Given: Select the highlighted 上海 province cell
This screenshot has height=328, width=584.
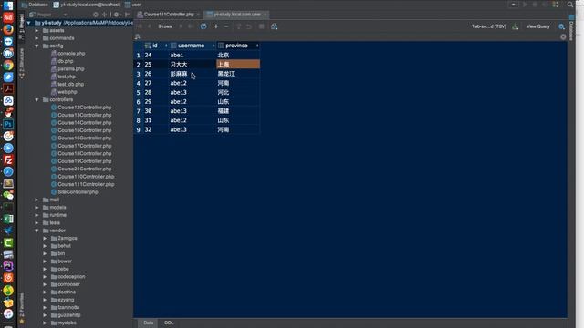Looking at the screenshot, I should 238,65.
